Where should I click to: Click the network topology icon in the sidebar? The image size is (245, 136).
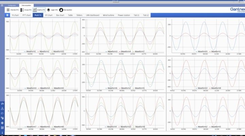(x=2, y=108)
